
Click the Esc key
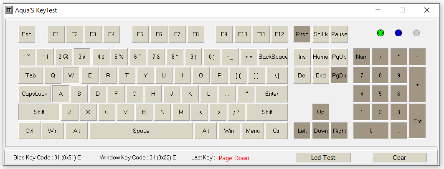tap(27, 34)
